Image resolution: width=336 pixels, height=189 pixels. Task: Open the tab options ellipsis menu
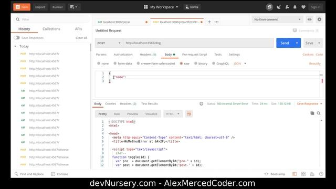[216, 22]
